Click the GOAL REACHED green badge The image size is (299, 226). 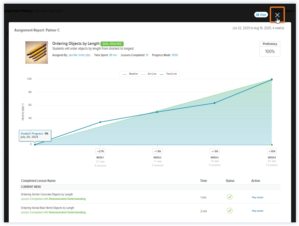coord(112,44)
